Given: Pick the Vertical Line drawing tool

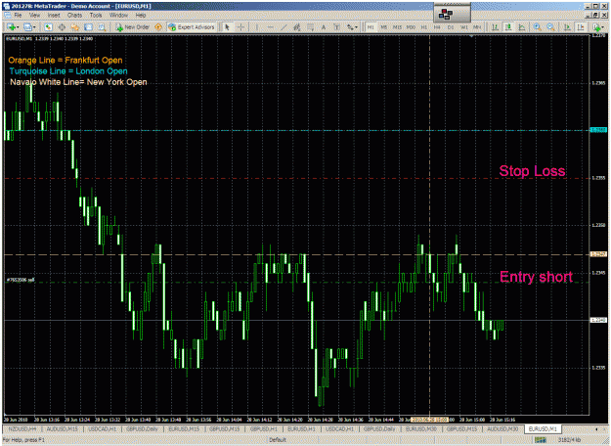Looking at the screenshot, I should 257,27.
